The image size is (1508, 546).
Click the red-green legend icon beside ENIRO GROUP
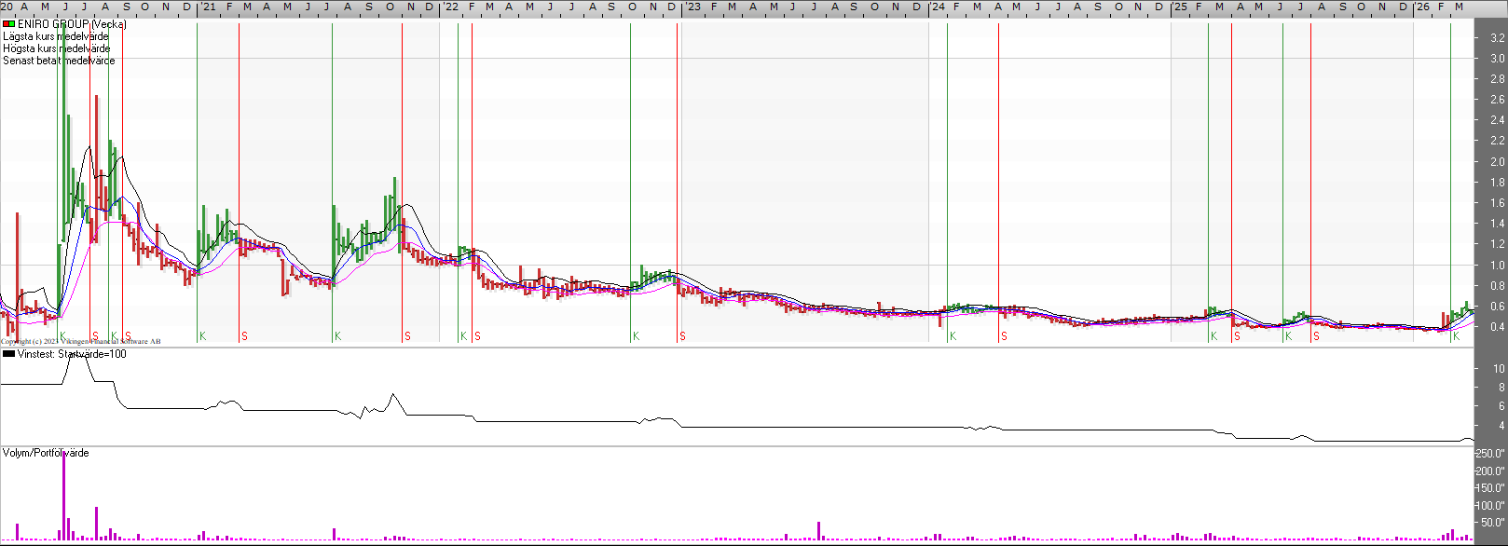pos(9,24)
